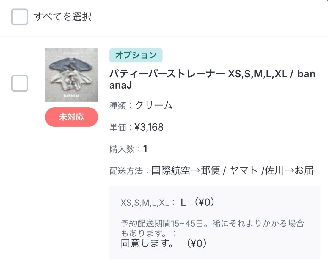Image resolution: width=328 pixels, height=270 pixels.
Task: Click the 同意します (¥0) answer
Action: pyautogui.click(x=164, y=243)
